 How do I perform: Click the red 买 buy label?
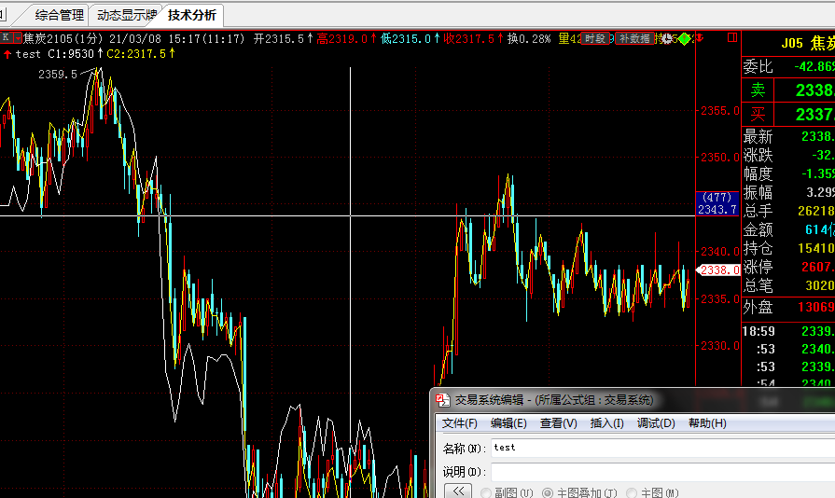pos(758,114)
